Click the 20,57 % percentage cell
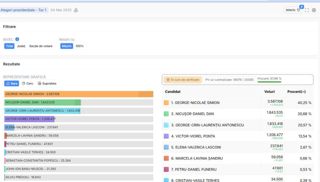320x182 pixels. pos(304,125)
